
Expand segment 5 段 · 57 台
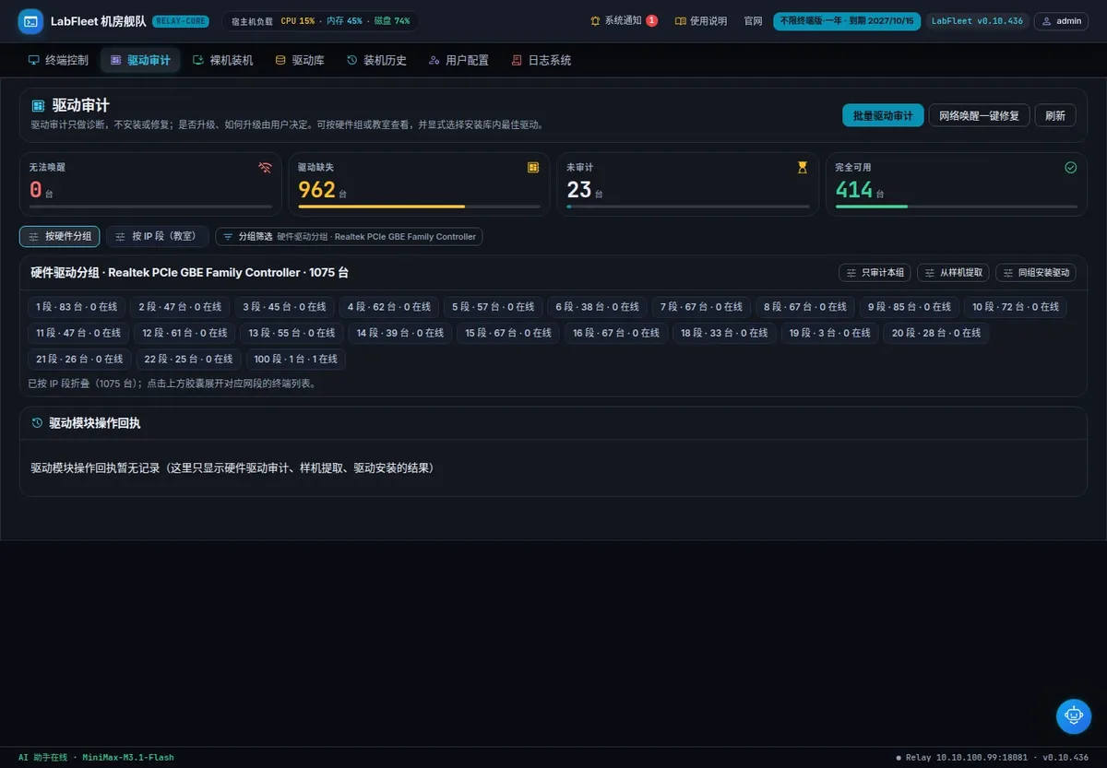pos(493,307)
